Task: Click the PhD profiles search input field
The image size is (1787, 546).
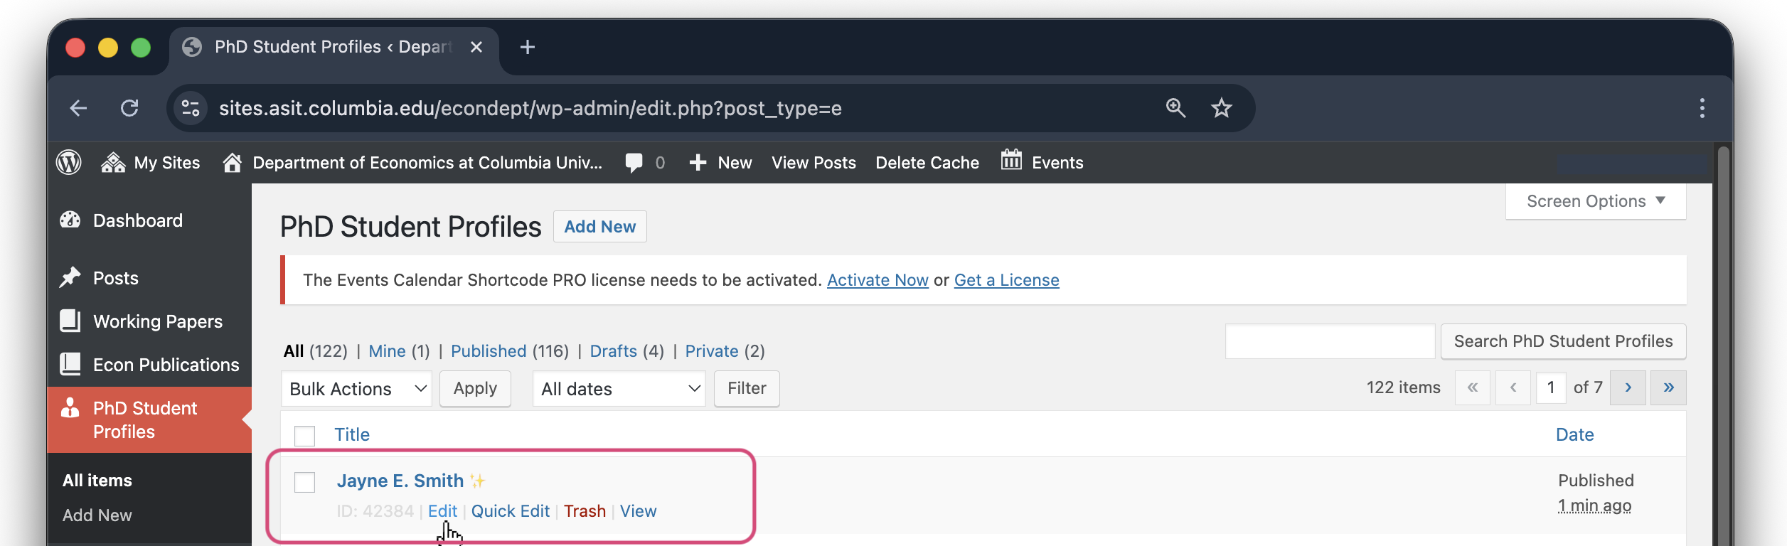Action: coord(1329,341)
